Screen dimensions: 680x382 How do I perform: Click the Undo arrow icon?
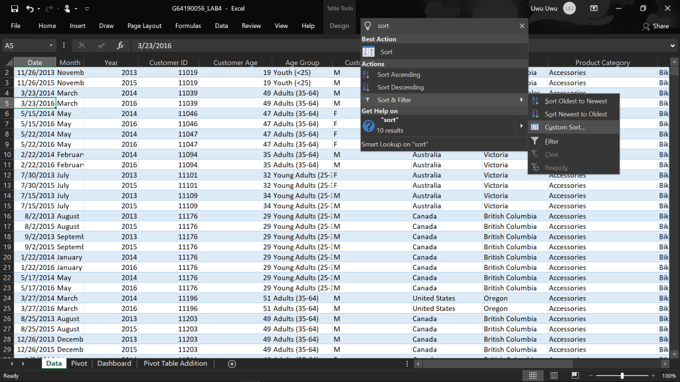point(30,9)
